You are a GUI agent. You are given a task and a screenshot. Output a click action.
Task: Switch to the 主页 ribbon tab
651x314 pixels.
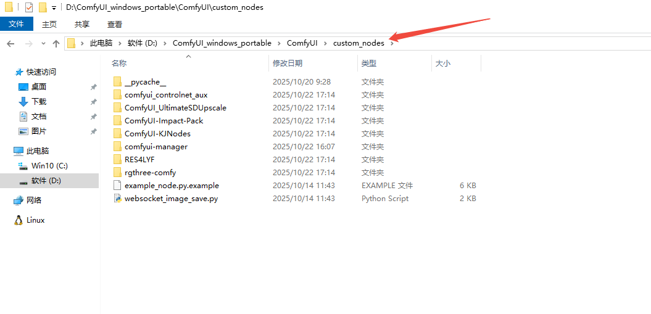[49, 24]
